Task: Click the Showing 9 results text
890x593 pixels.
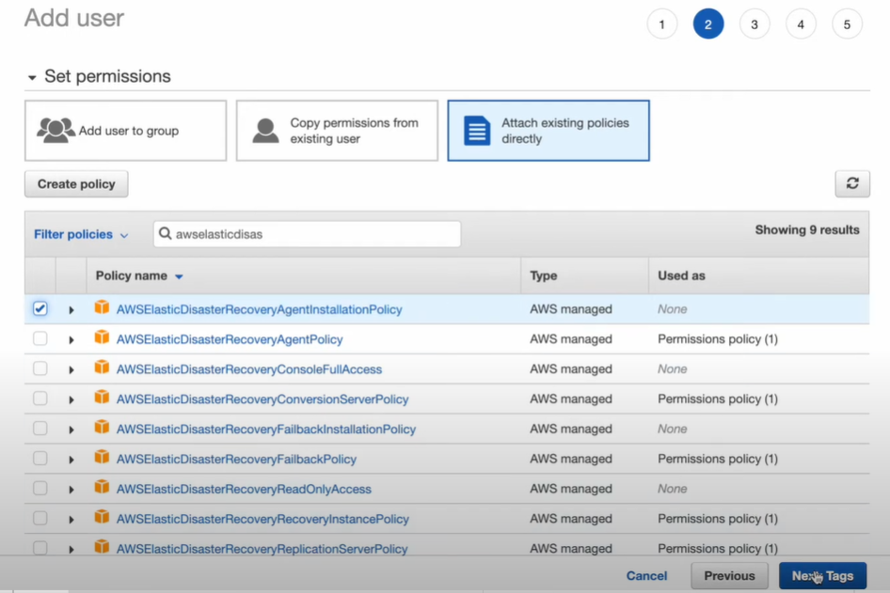Action: [x=806, y=229]
